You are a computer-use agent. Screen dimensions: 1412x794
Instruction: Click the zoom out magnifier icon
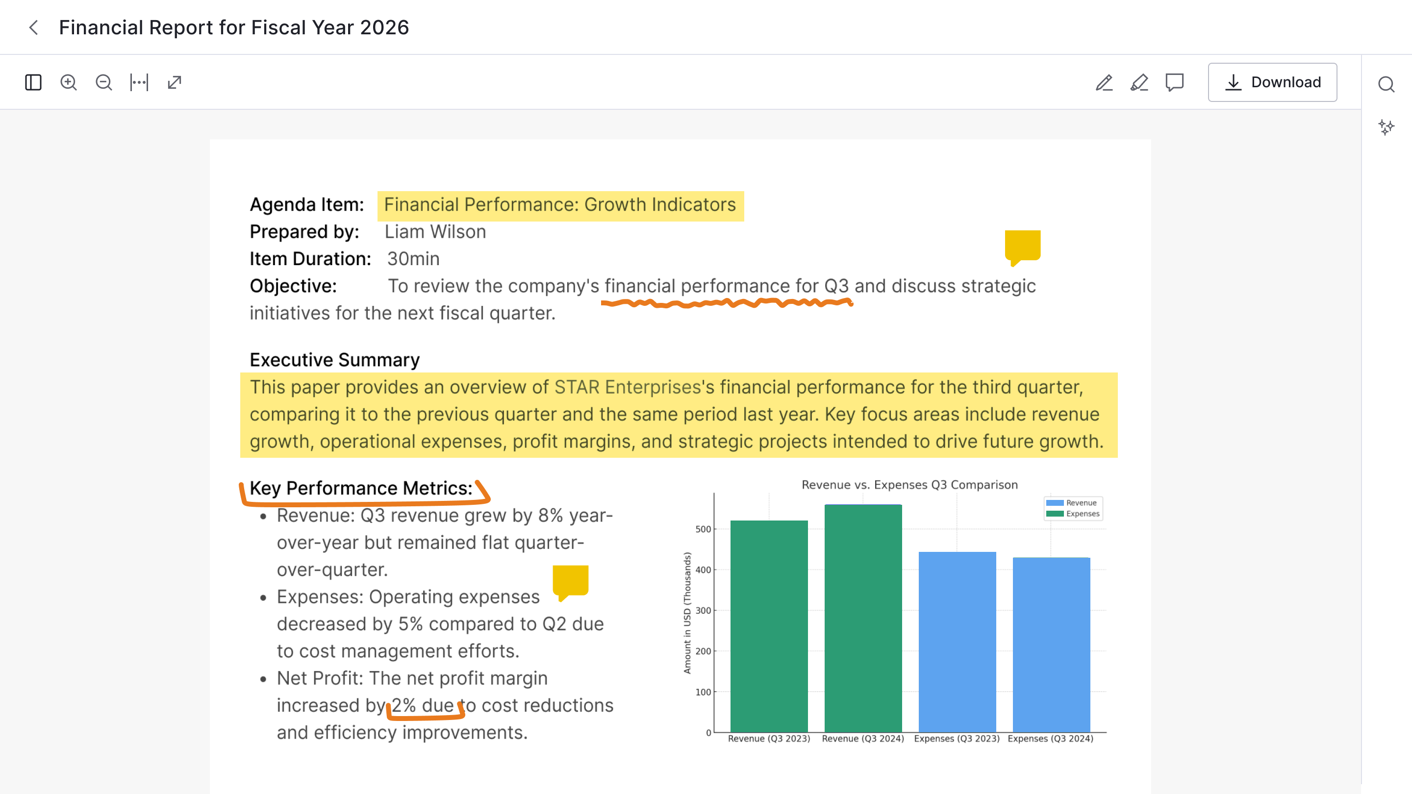[103, 82]
